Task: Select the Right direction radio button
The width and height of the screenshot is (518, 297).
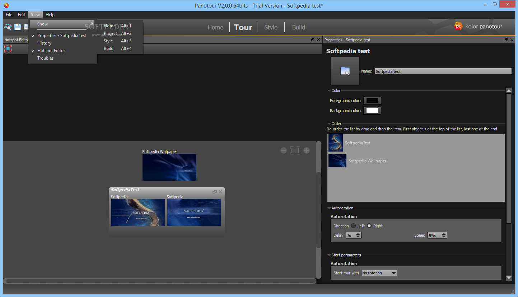Action: tap(369, 226)
